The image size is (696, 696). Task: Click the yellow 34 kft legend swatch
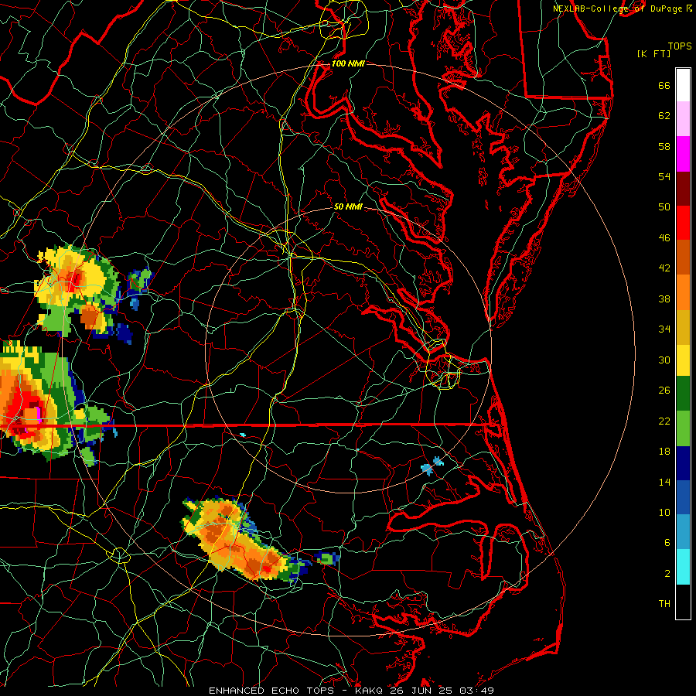tap(683, 360)
